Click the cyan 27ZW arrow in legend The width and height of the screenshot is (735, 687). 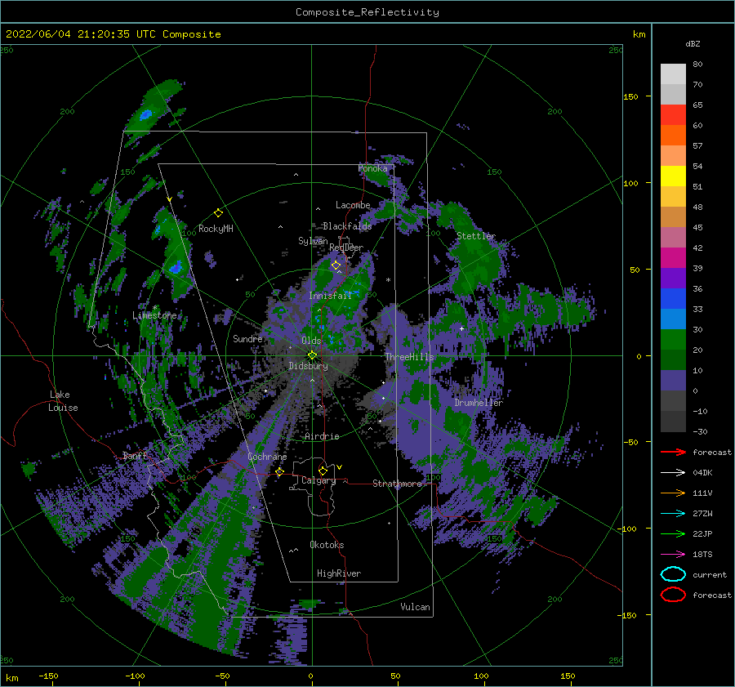click(x=673, y=514)
